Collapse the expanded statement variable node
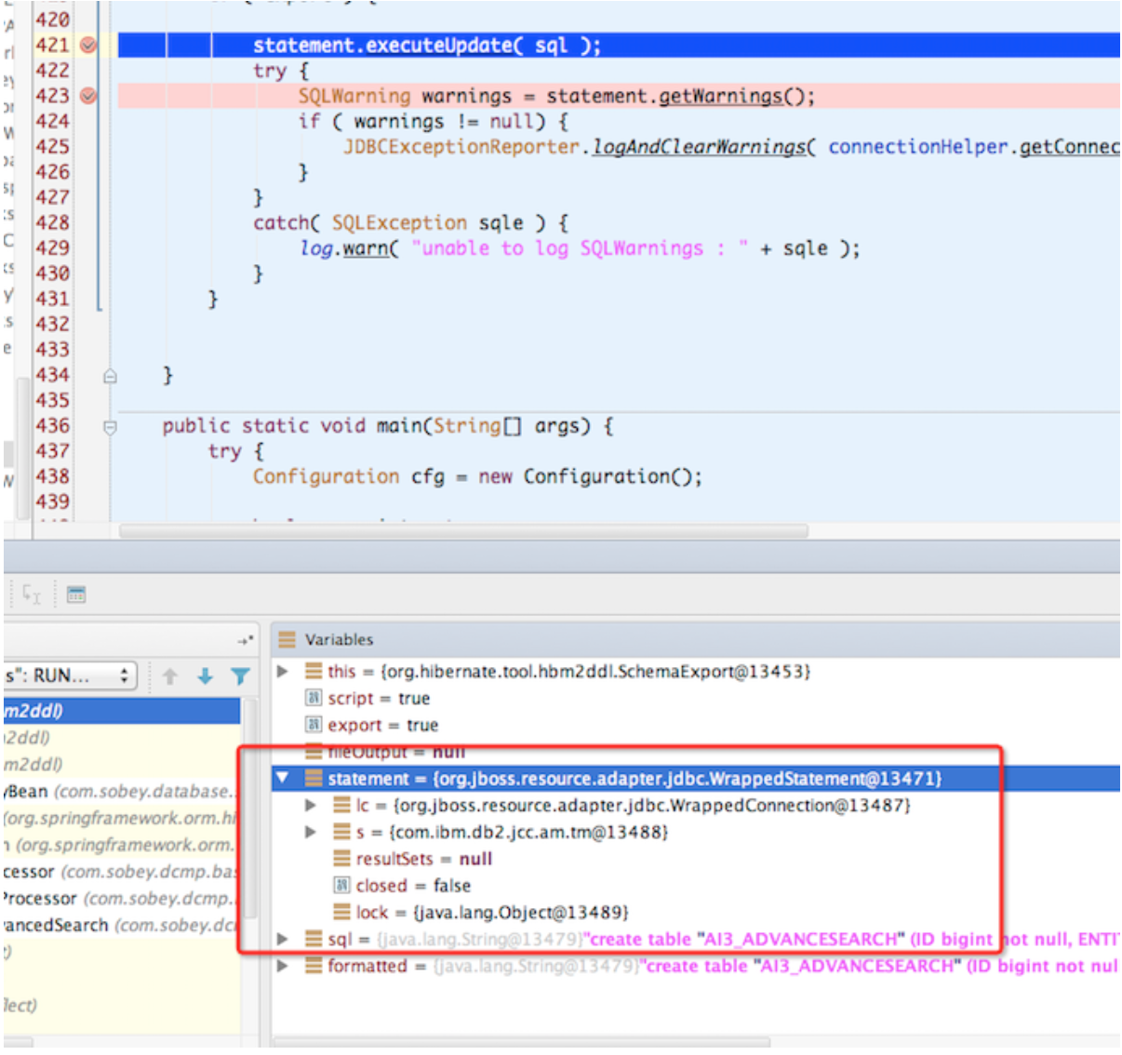1122x1055 pixels. (283, 778)
